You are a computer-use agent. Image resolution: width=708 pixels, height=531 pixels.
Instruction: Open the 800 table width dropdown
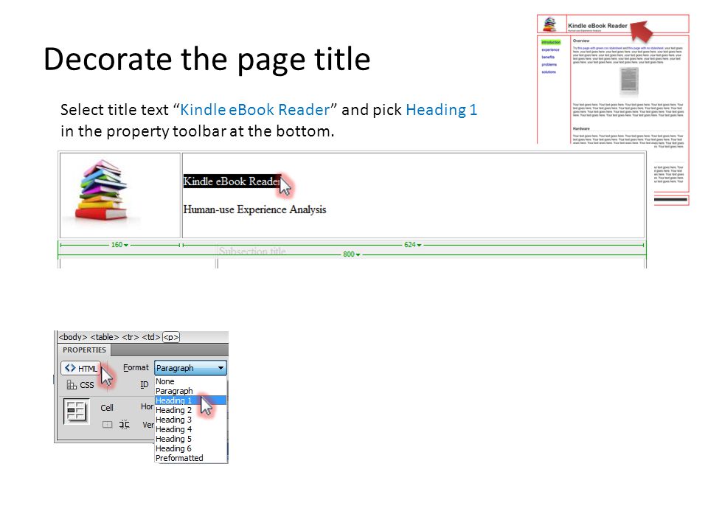coord(351,254)
